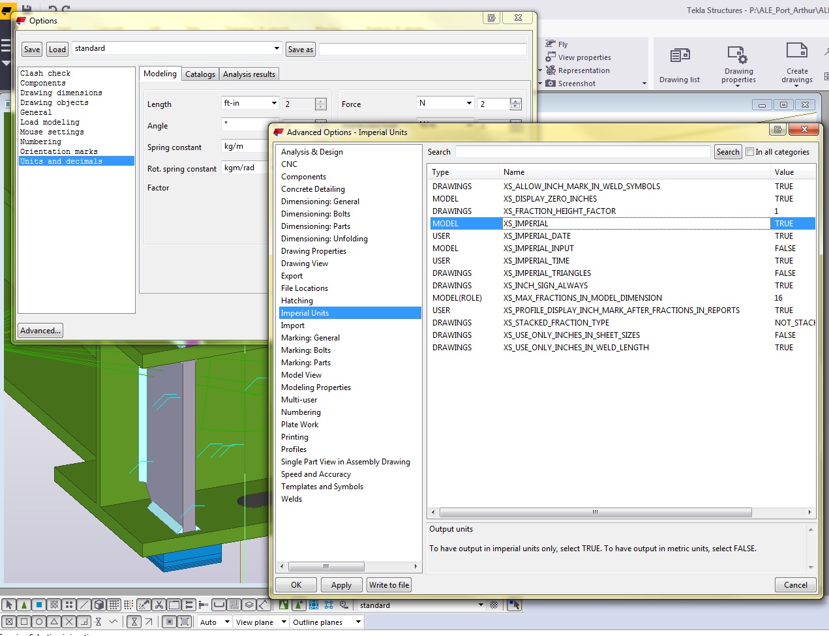Click the Representation palette icon
The height and width of the screenshot is (636, 829).
click(551, 70)
